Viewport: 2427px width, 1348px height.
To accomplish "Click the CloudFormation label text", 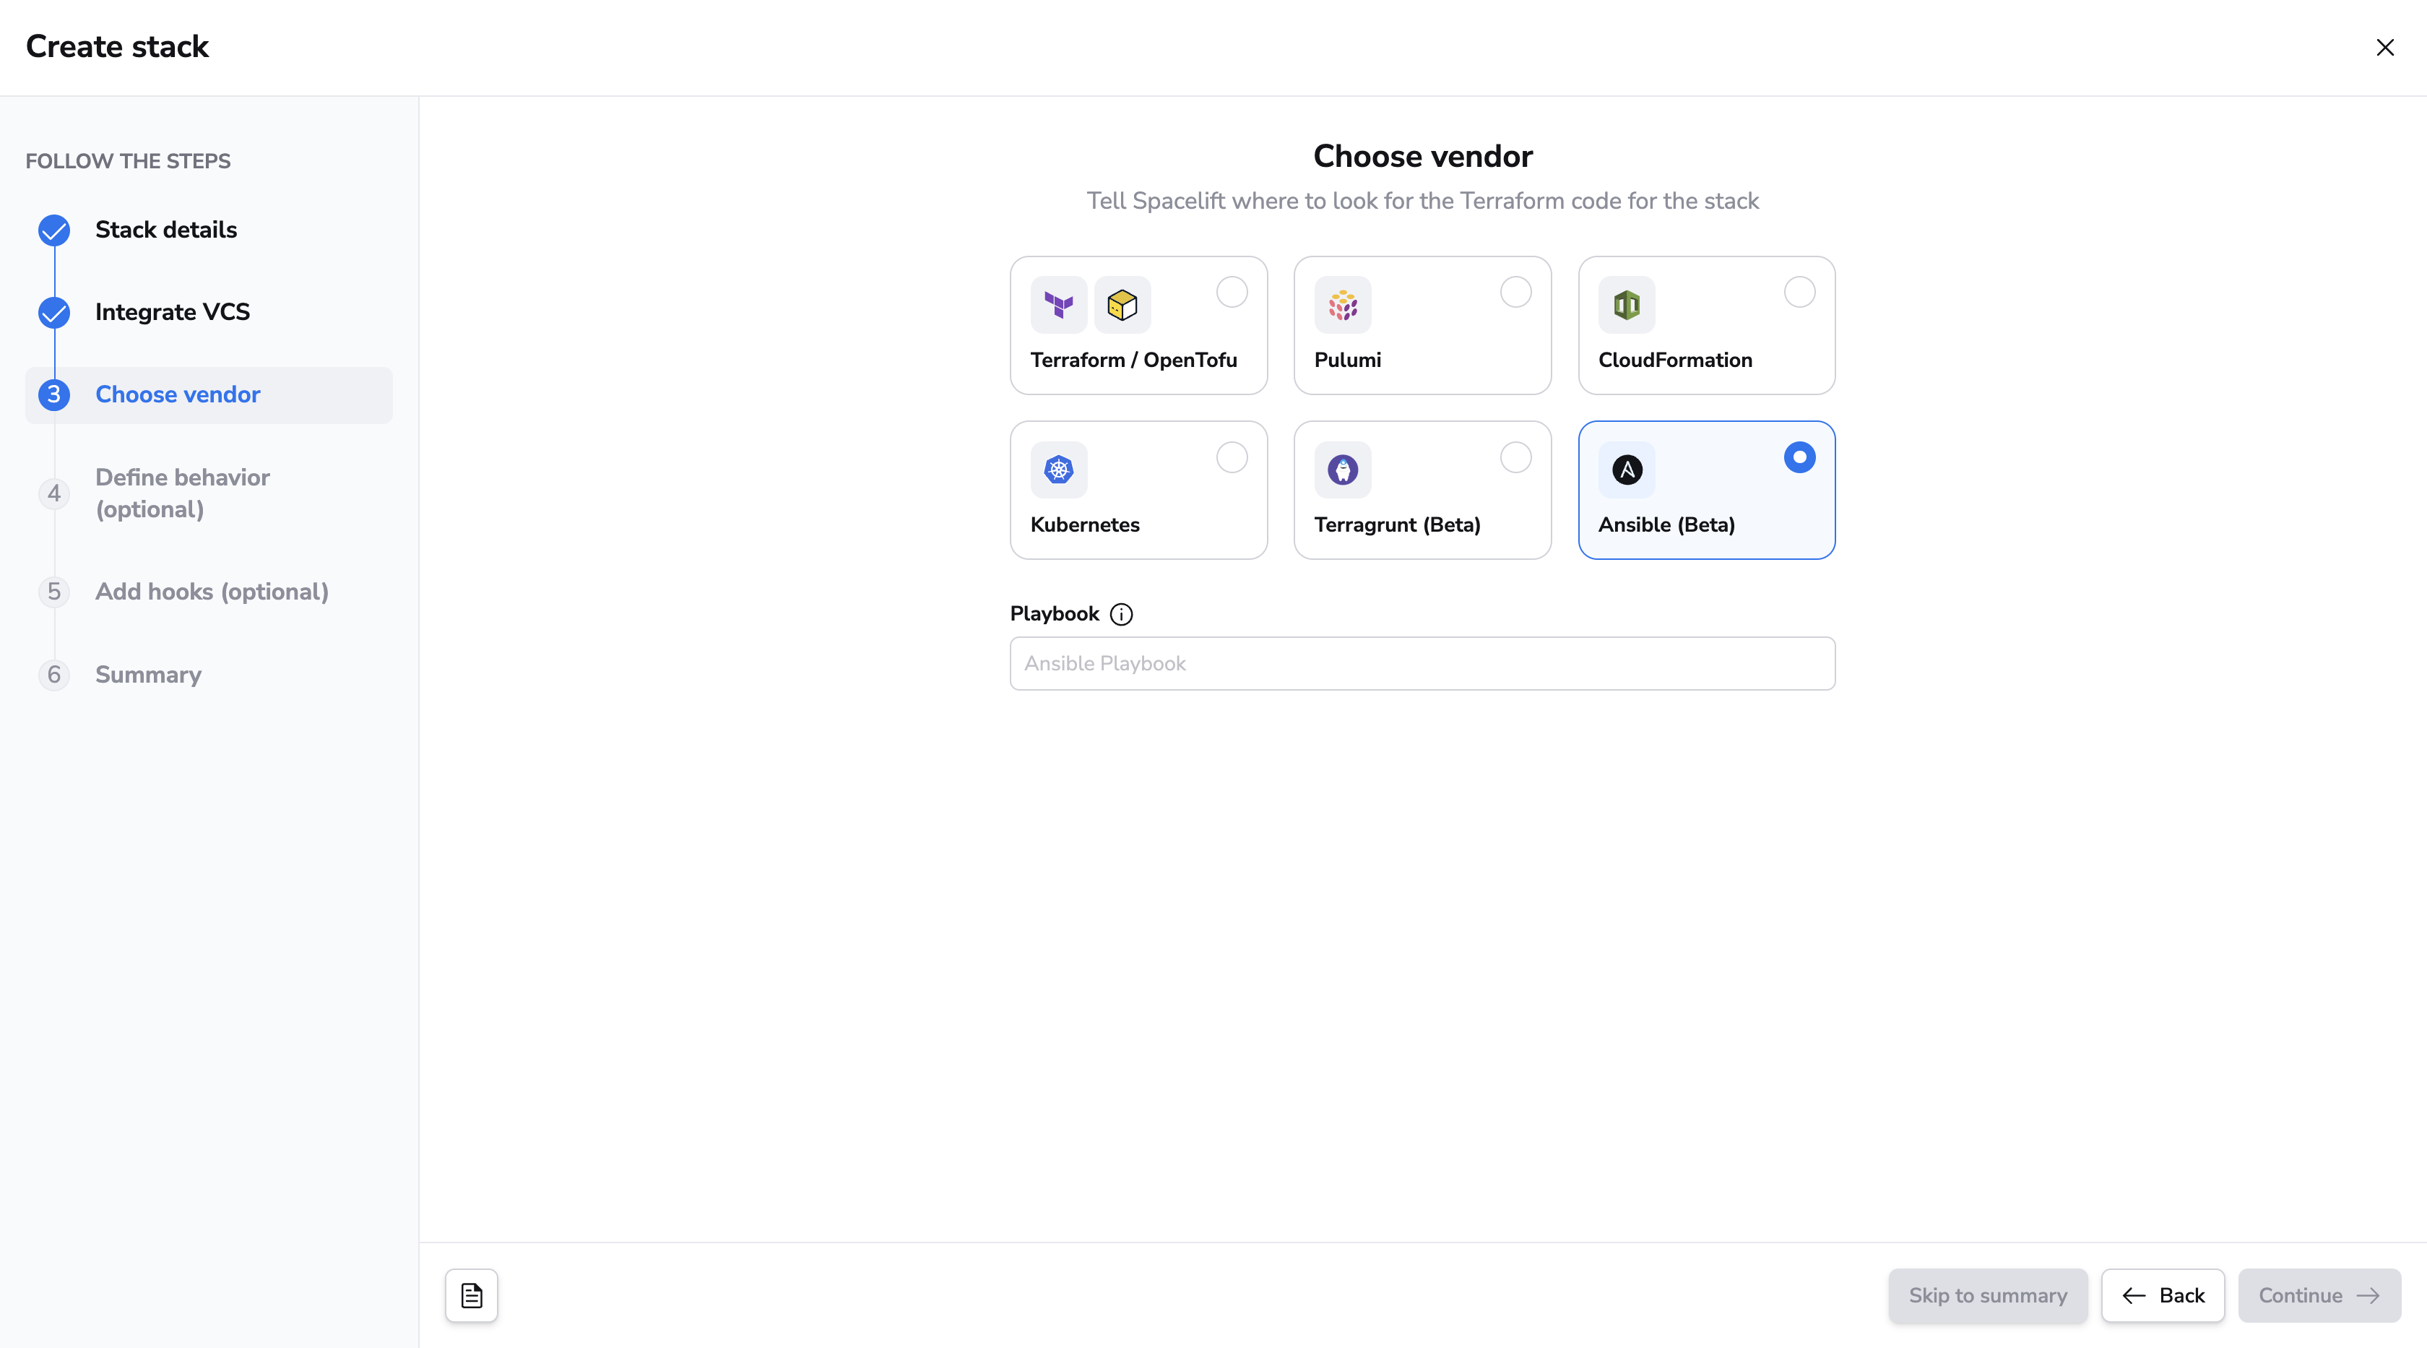I will tap(1674, 360).
